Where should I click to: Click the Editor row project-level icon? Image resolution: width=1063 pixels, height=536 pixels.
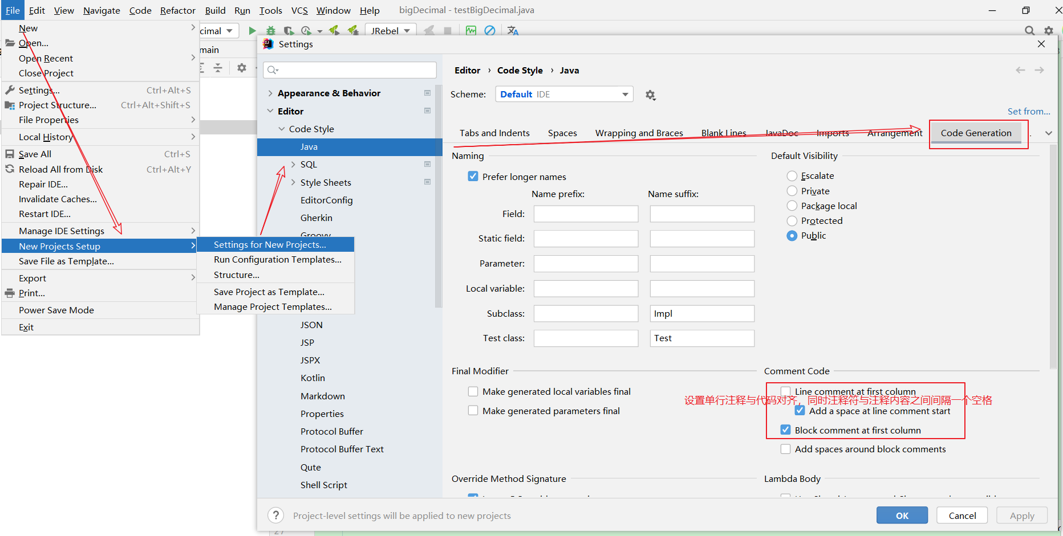427,111
